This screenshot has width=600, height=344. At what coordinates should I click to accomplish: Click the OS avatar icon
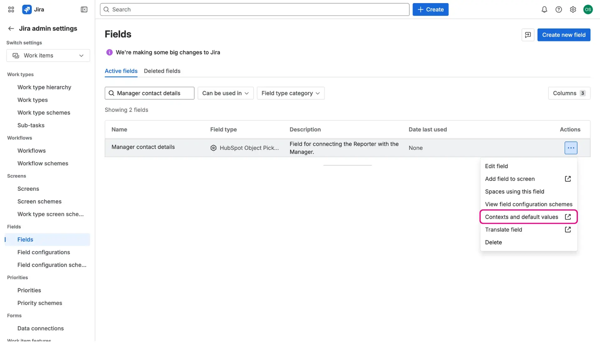click(x=588, y=9)
